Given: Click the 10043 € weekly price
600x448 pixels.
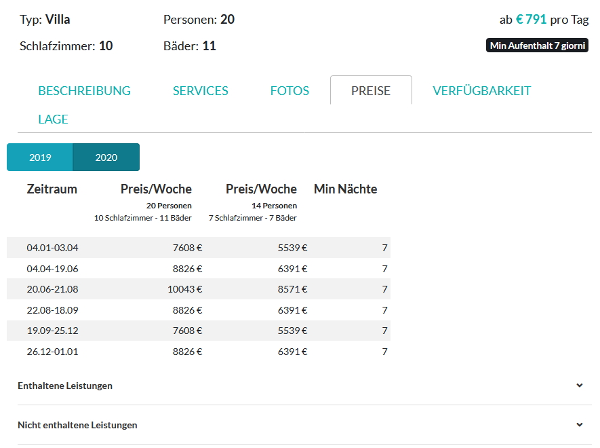Looking at the screenshot, I should tap(185, 289).
